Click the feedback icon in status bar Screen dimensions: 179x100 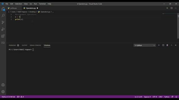coord(172,97)
